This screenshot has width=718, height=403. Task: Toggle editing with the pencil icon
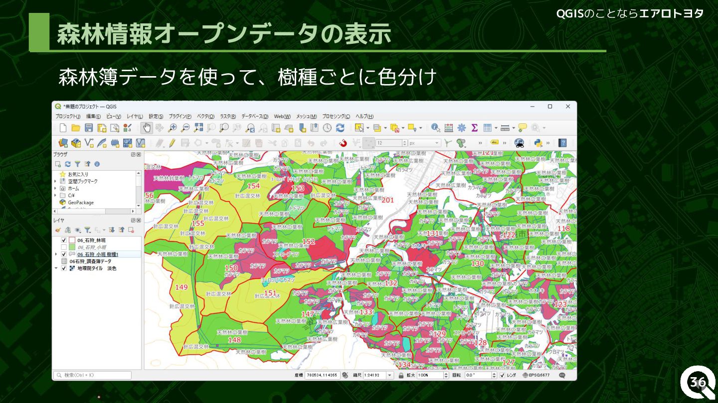coord(172,143)
